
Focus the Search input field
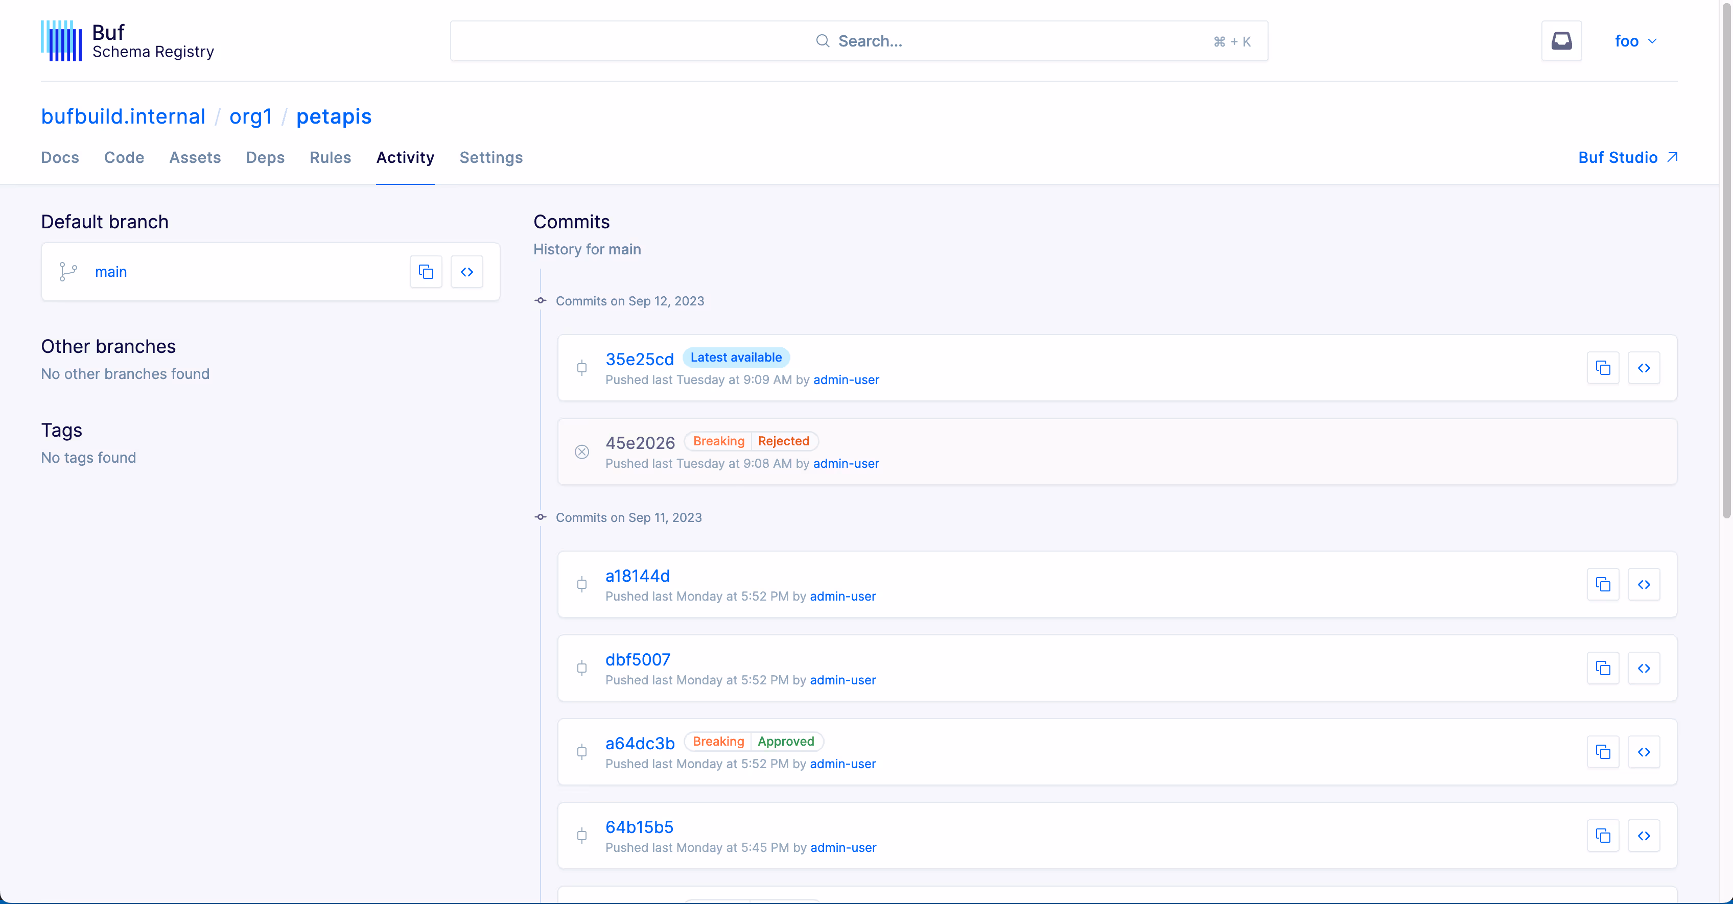859,41
